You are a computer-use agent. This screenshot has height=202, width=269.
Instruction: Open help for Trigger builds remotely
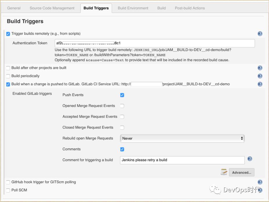[260, 34]
